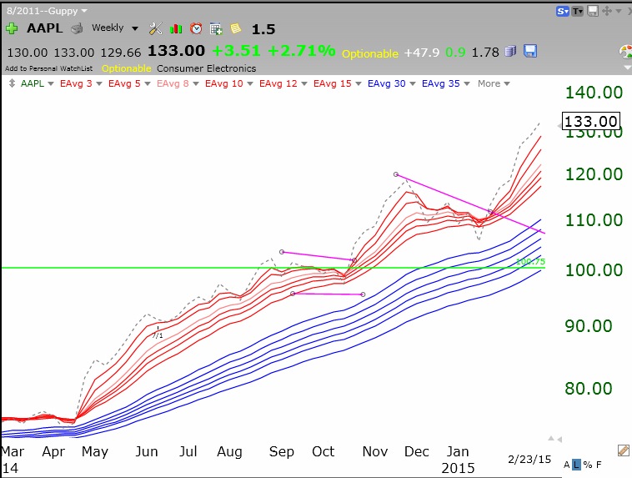Click the AAPL ticker symbol in header
Viewport: 632px width, 478px height.
click(45, 28)
